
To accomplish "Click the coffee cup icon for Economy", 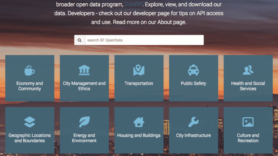I will coord(30,70).
